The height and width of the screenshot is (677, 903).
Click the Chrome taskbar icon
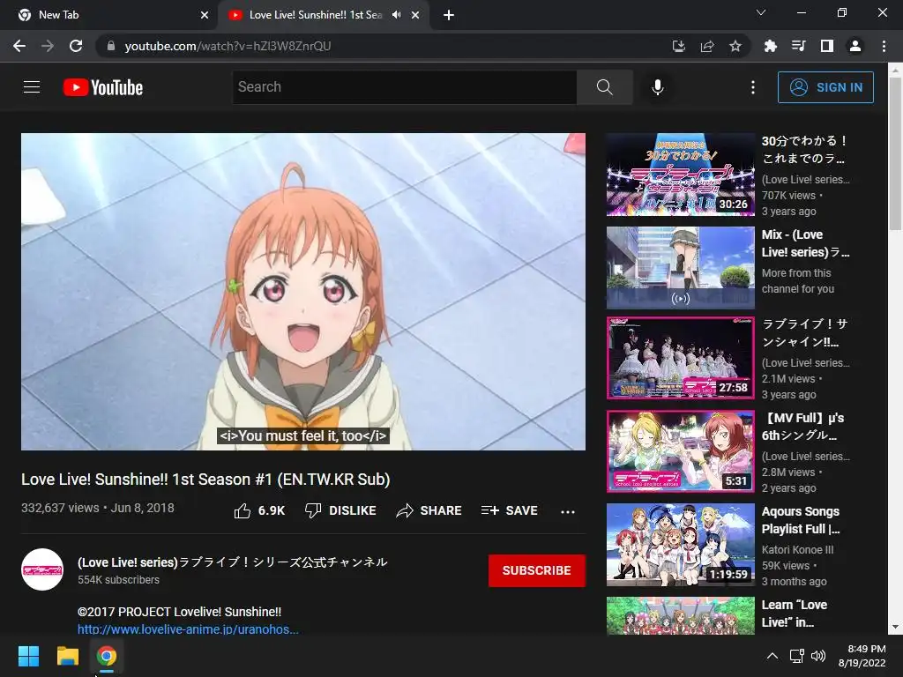point(107,656)
